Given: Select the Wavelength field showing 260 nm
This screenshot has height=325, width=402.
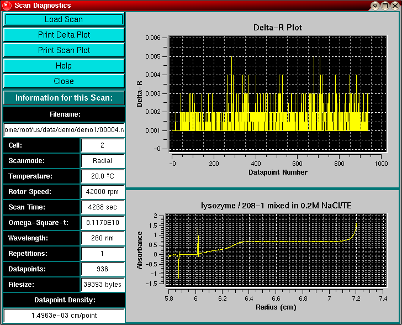Looking at the screenshot, I should [x=102, y=238].
